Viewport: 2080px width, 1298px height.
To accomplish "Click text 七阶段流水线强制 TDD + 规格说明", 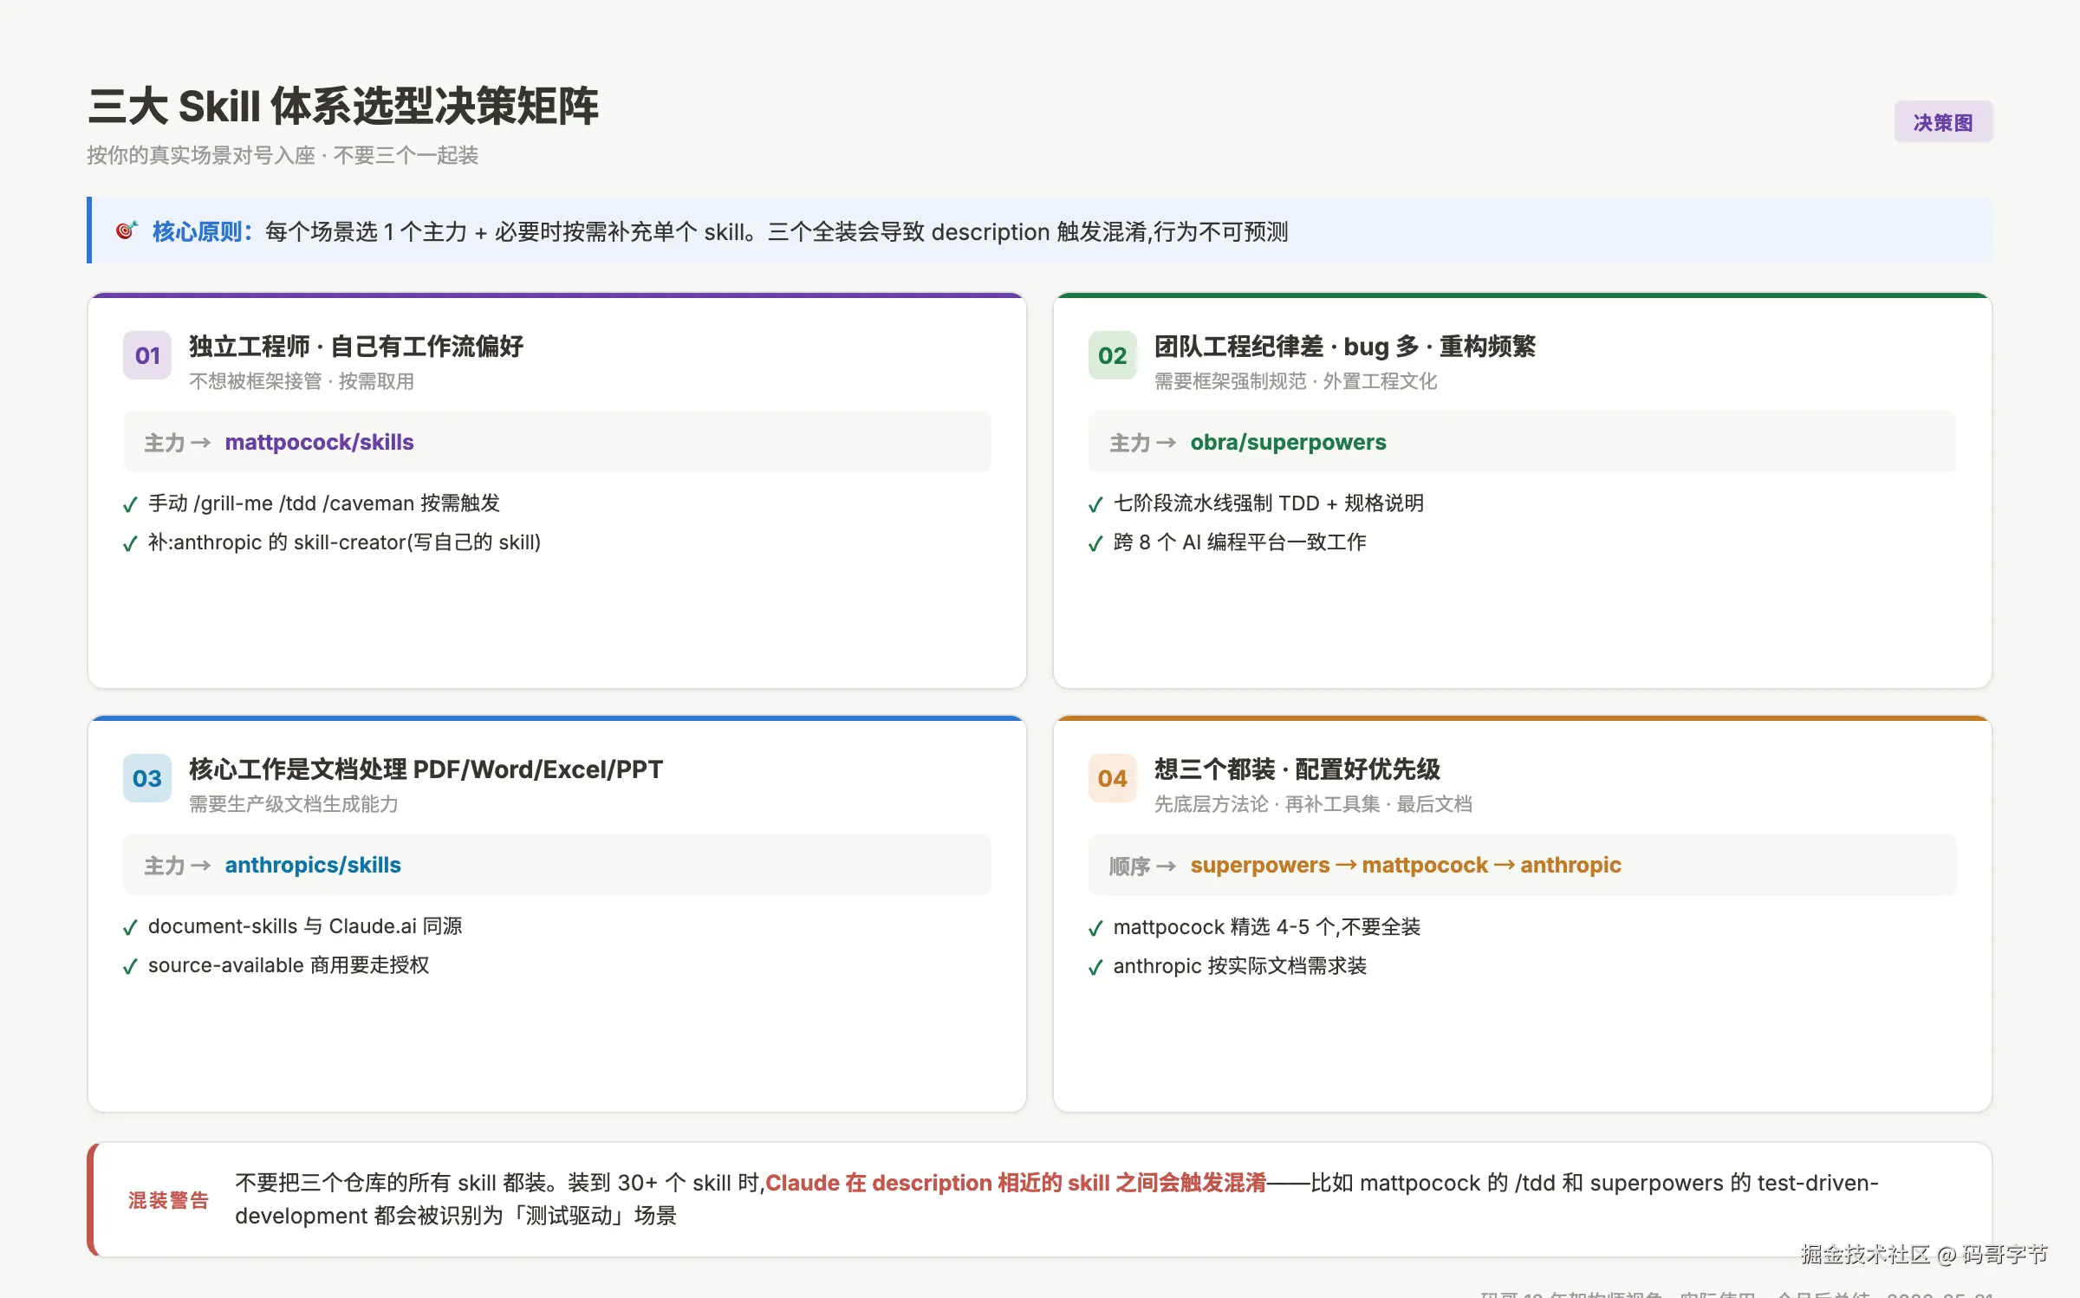I will tap(1268, 503).
